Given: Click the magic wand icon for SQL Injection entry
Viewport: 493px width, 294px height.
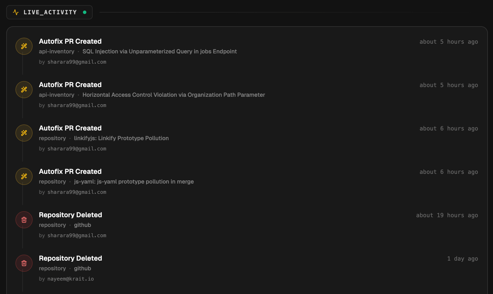Looking at the screenshot, I should (24, 46).
